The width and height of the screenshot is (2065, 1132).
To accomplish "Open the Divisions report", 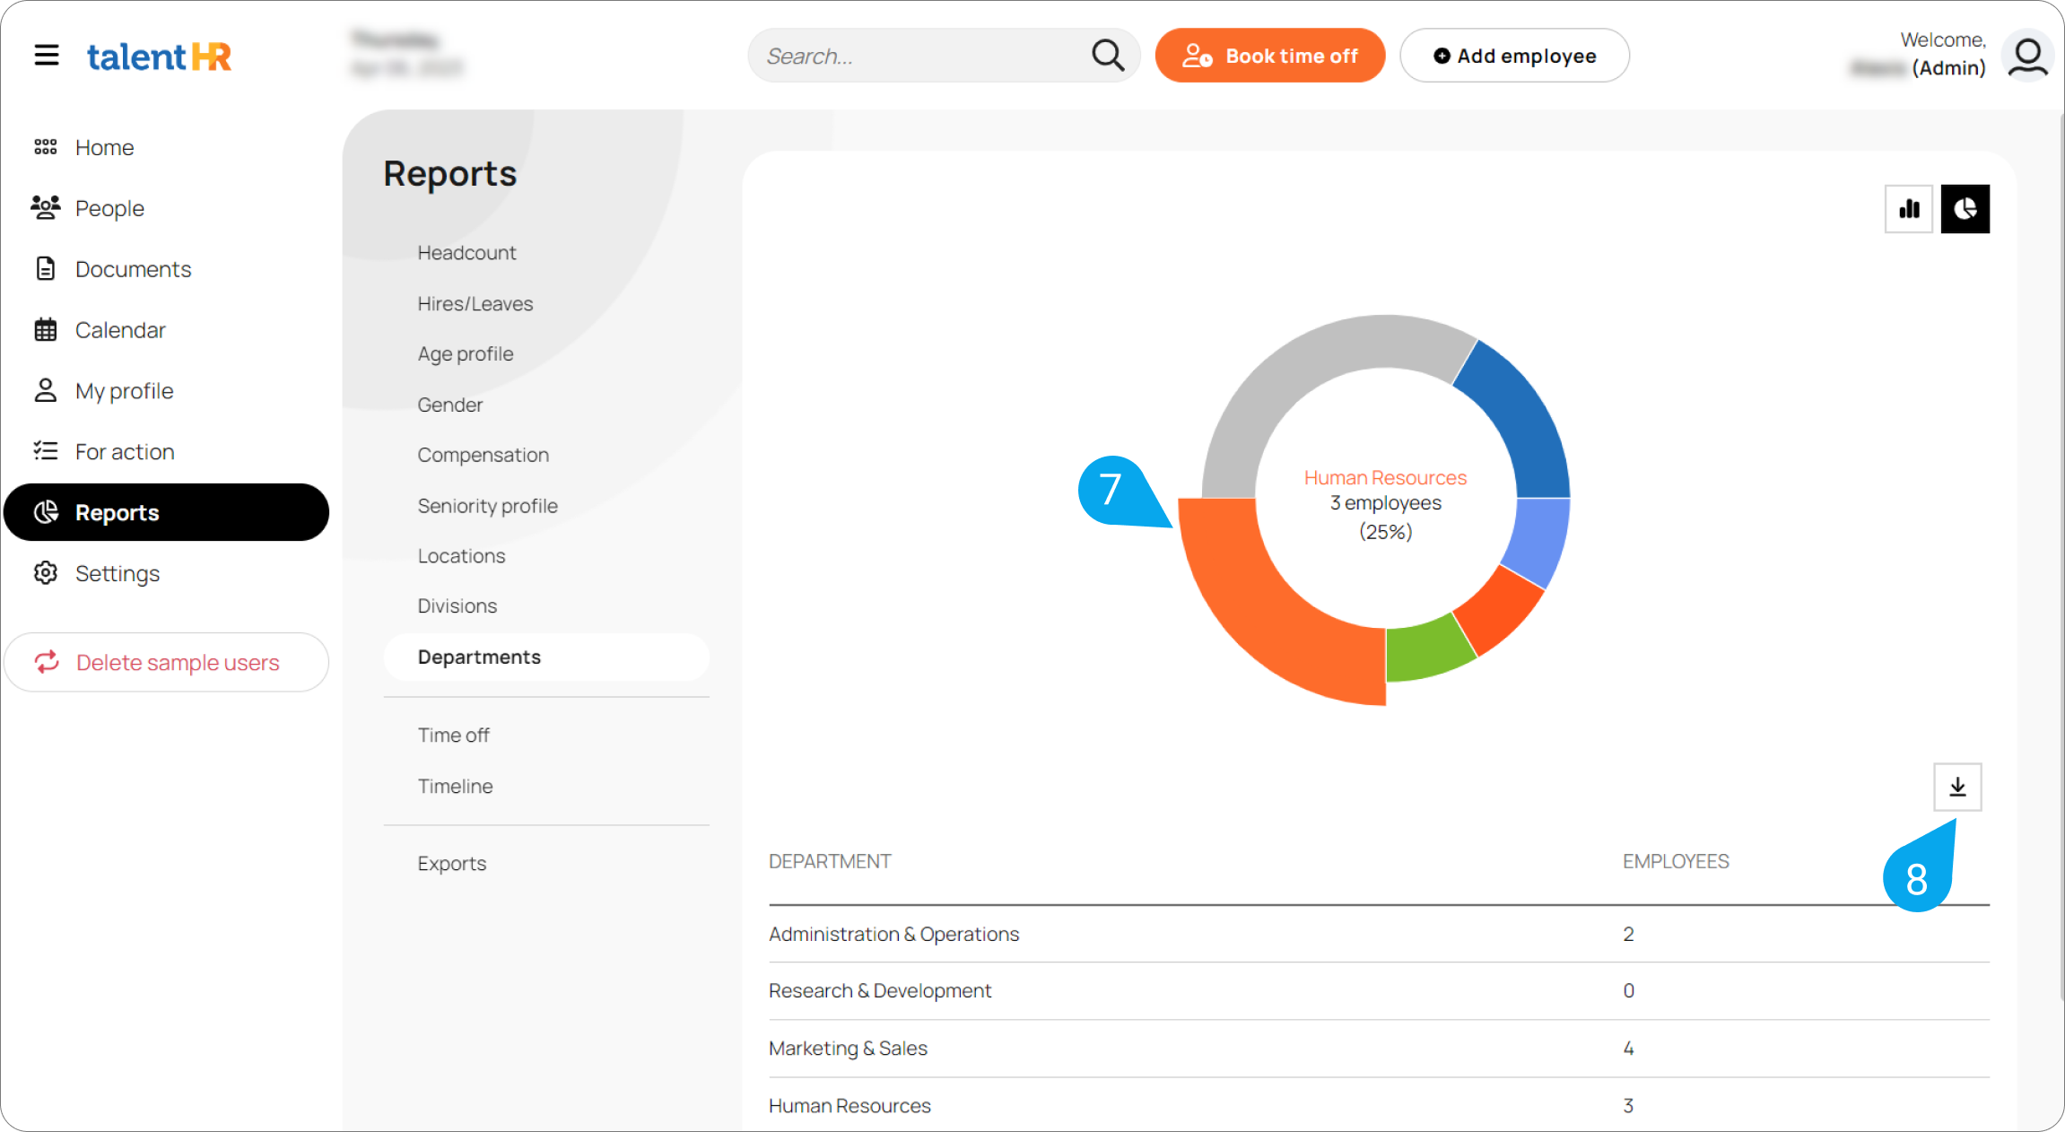I will tap(457, 606).
